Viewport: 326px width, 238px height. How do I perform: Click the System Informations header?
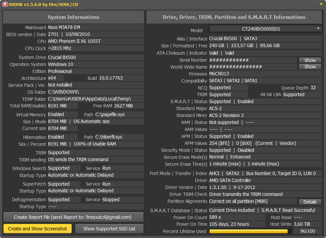[73, 17]
